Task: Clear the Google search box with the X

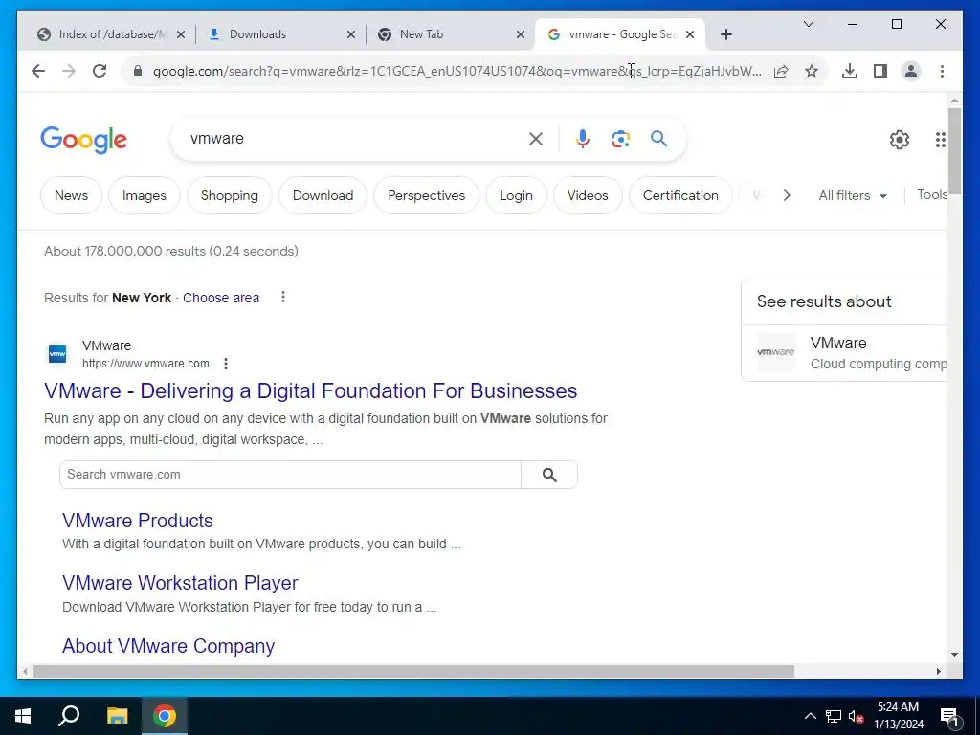Action: pyautogui.click(x=536, y=139)
